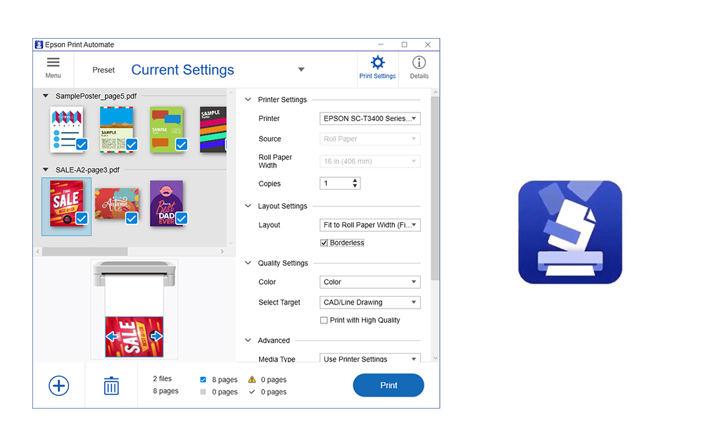
Task: Open the Details info icon
Action: 419,63
